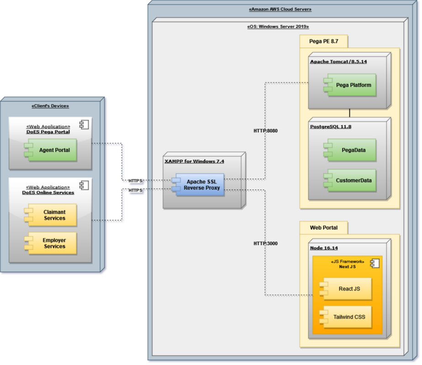Click the Pega PE 8.7 package tab
This screenshot has height=365, width=422.
(x=324, y=42)
